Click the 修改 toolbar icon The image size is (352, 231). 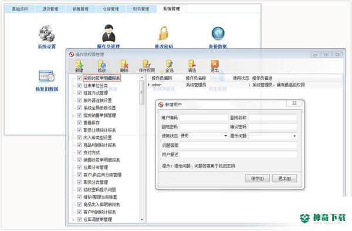[102, 64]
